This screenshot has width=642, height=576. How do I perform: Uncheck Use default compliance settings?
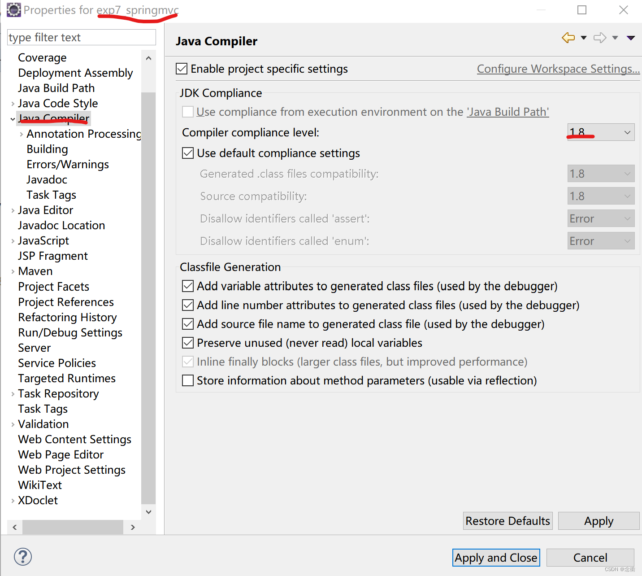coord(187,153)
